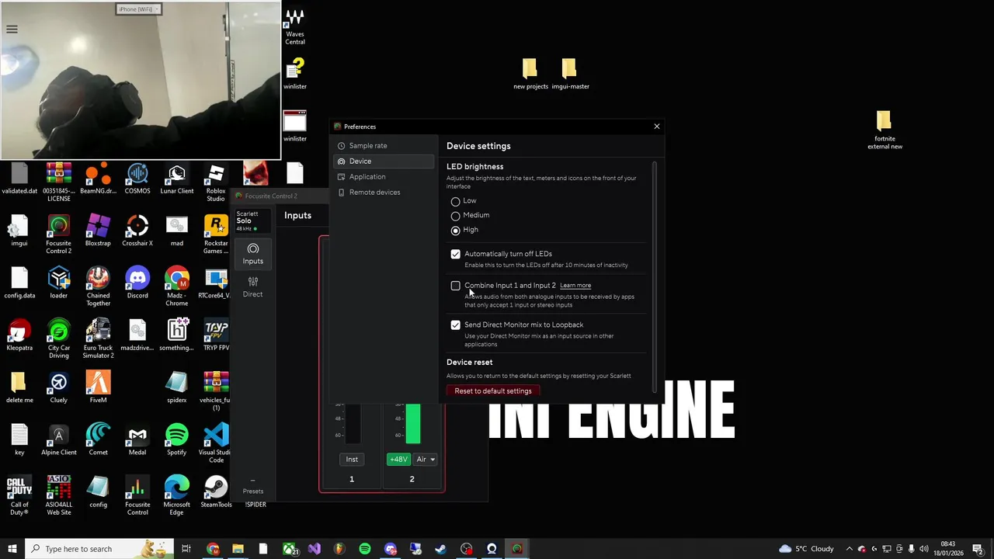Click the Preferences dialog scrollbar
This screenshot has width=994, height=559.
(x=655, y=277)
